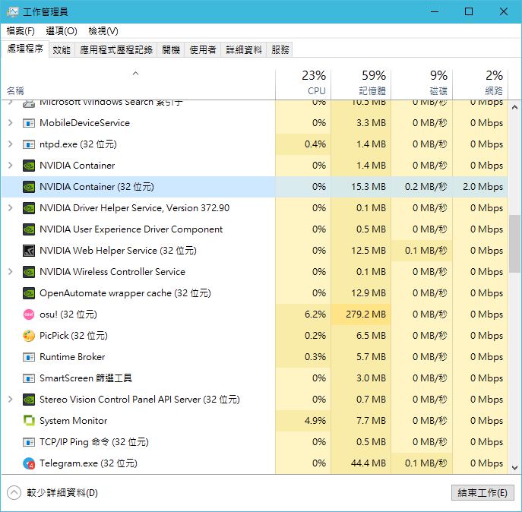Click the 6.2% CPU value for osu!
Screen dimensions: 522x512
click(315, 314)
